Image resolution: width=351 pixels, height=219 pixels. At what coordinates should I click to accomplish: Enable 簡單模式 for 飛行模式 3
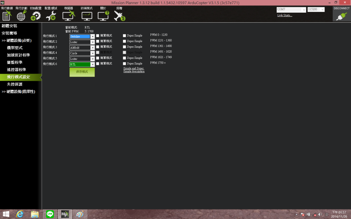(98, 47)
